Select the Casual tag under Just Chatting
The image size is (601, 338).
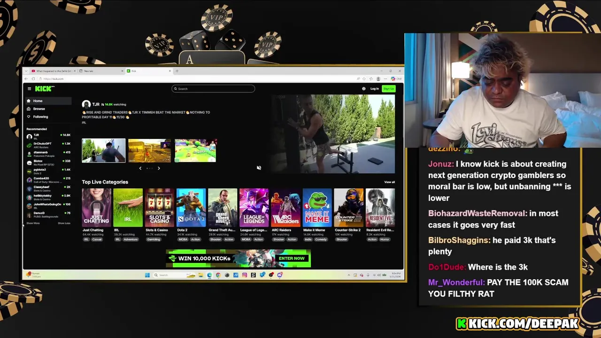click(x=97, y=239)
